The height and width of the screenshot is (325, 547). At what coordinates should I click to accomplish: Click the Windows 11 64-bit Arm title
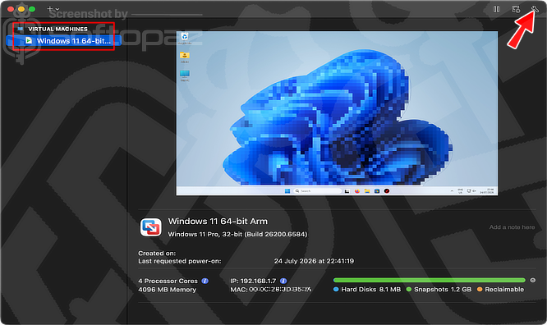218,221
